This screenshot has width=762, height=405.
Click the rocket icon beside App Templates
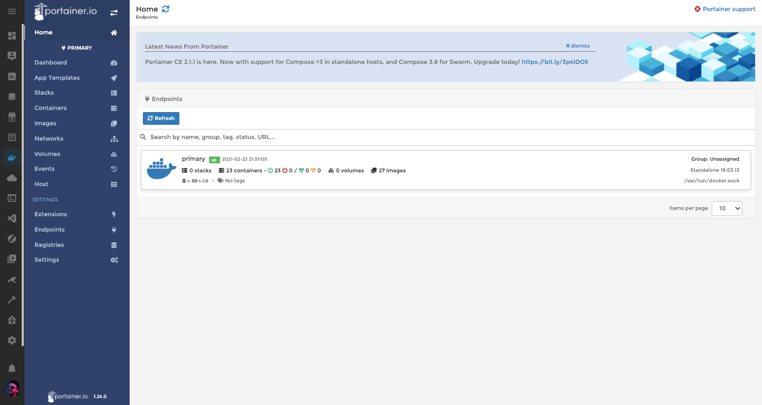114,78
